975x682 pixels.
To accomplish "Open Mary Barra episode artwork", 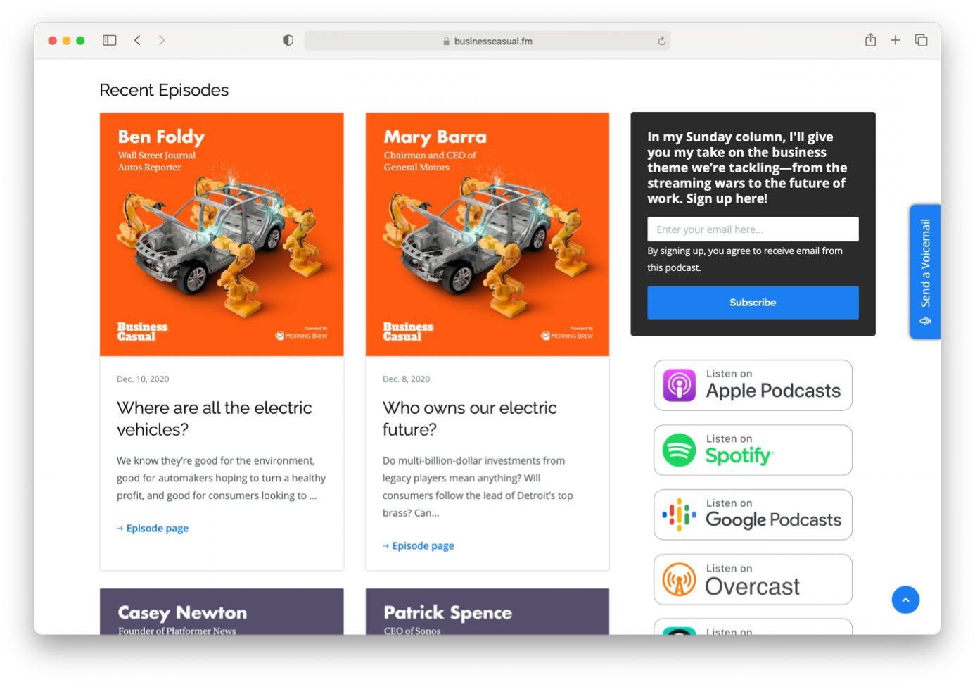I will (487, 234).
